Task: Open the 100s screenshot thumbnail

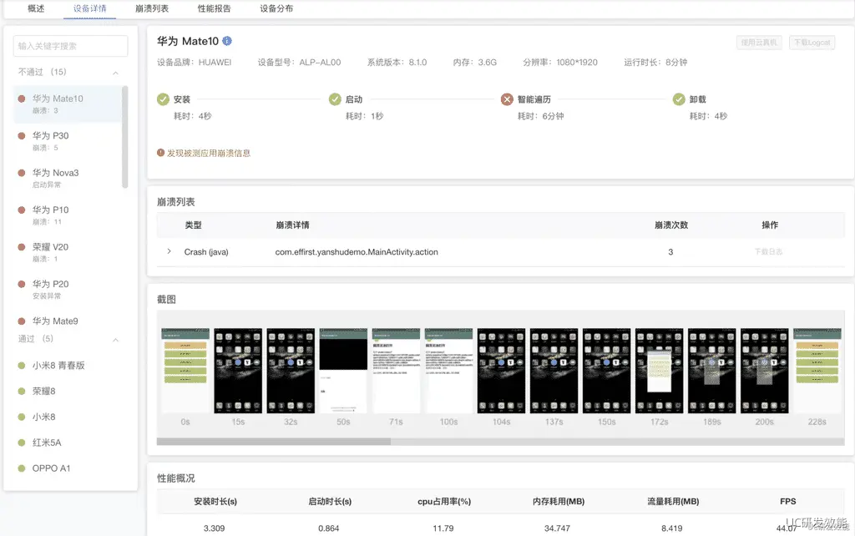Action: (x=448, y=371)
